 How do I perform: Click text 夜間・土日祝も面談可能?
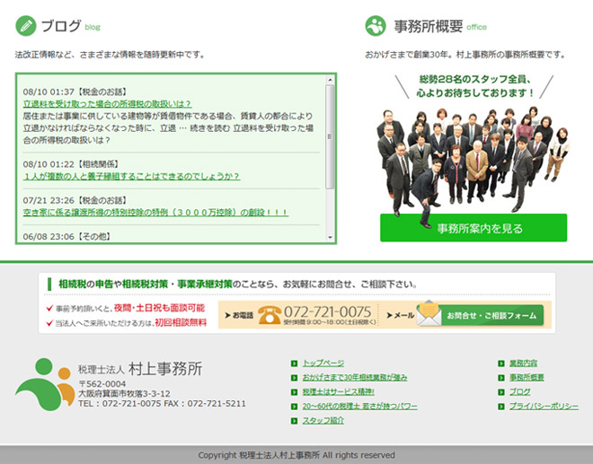pyautogui.click(x=159, y=308)
